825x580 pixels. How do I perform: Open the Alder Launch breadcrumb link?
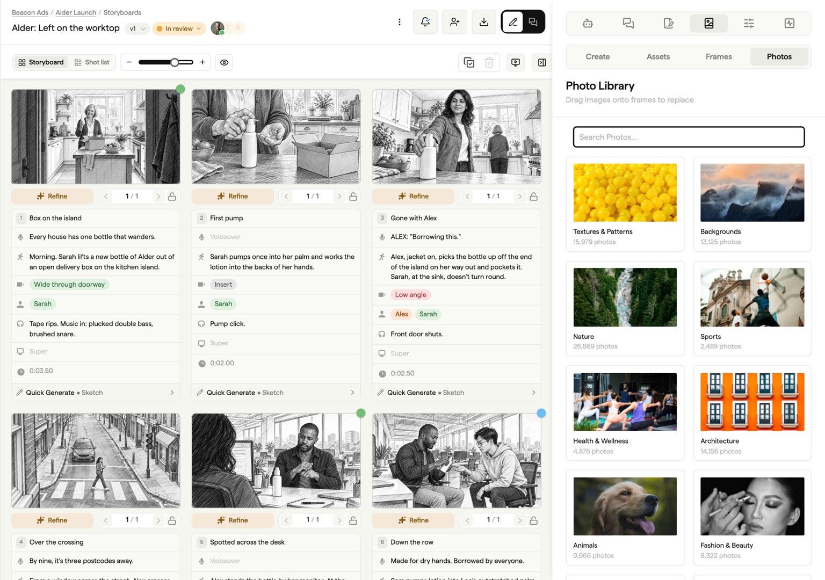click(76, 12)
